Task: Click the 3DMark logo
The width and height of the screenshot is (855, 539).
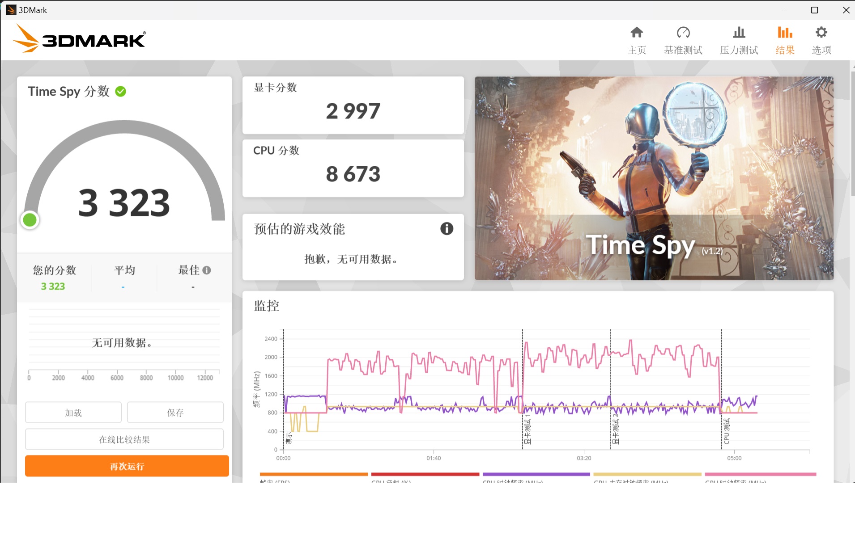Action: click(x=79, y=38)
